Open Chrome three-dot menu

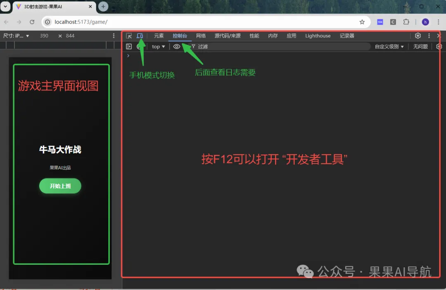[438, 22]
